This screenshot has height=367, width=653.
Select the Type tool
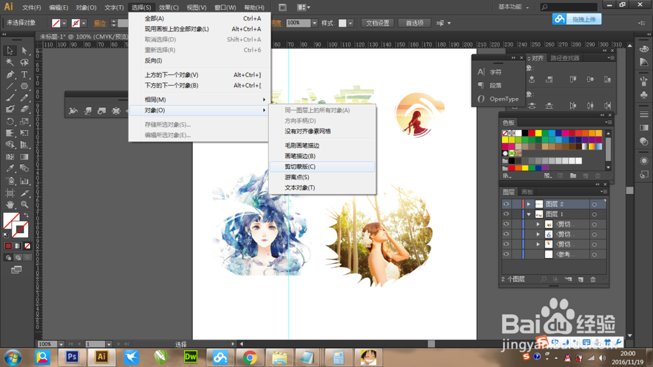(24, 74)
